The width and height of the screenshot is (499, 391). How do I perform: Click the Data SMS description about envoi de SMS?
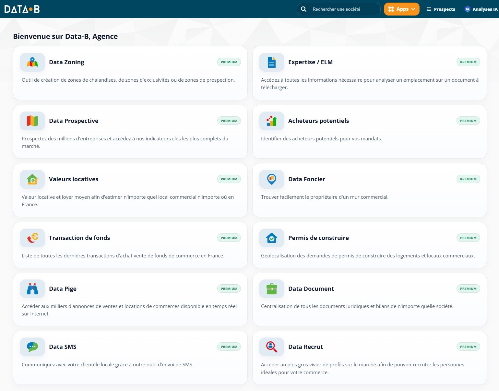pos(107,365)
